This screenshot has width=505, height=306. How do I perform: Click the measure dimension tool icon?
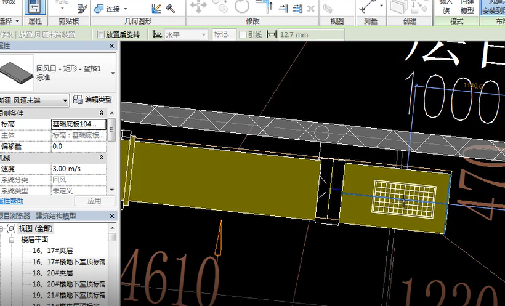tap(368, 7)
